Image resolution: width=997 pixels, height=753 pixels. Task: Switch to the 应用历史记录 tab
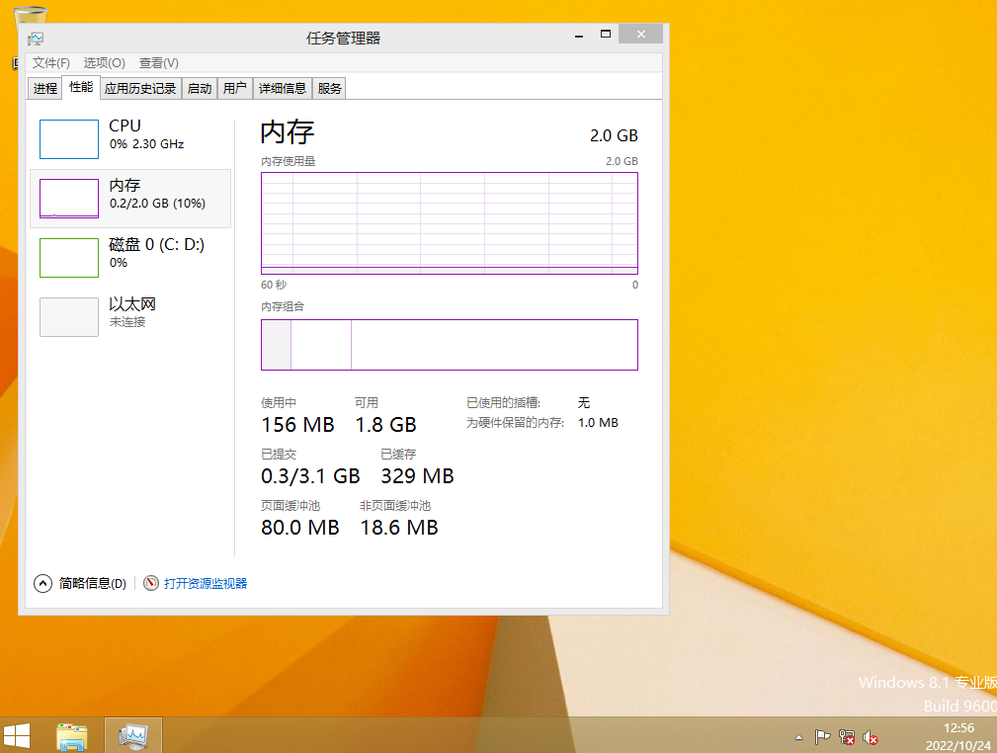pyautogui.click(x=140, y=88)
